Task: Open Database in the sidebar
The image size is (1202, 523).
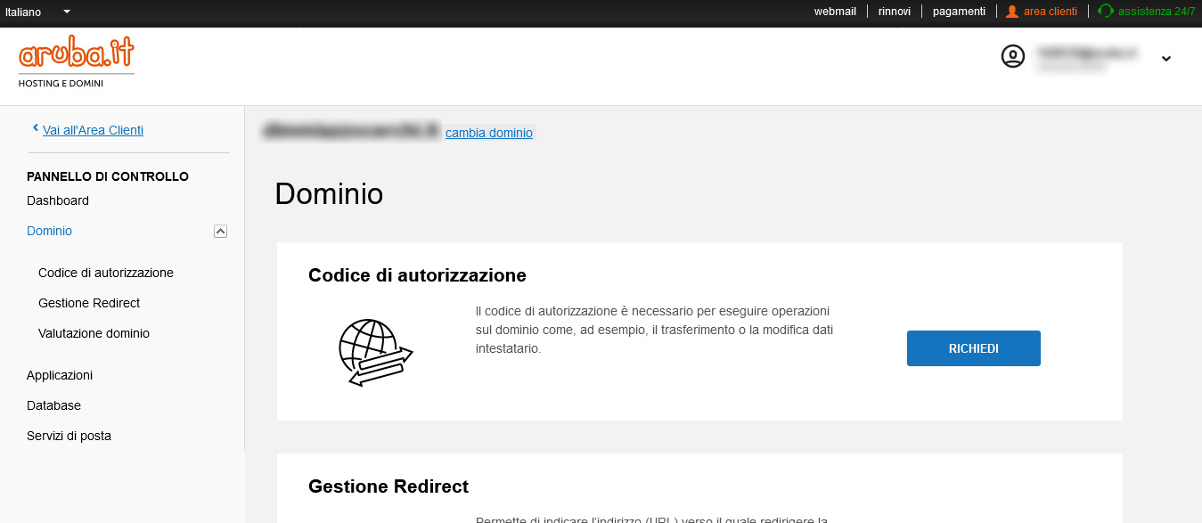Action: tap(53, 405)
